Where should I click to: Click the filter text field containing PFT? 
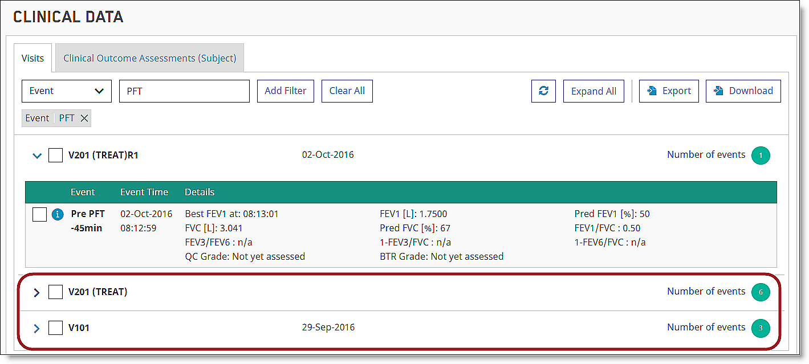(184, 91)
